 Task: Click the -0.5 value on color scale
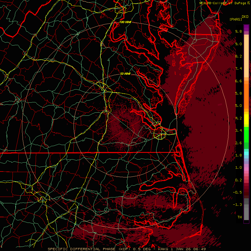tap(237, 192)
